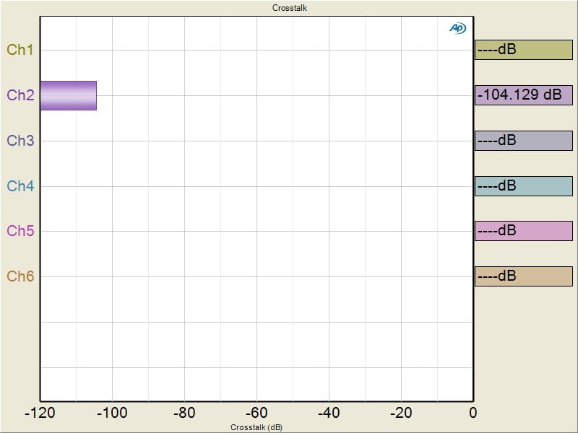This screenshot has height=433, width=578.
Task: Click the Ch6 channel label
Action: (x=20, y=276)
